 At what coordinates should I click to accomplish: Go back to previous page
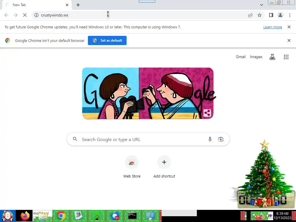6,15
